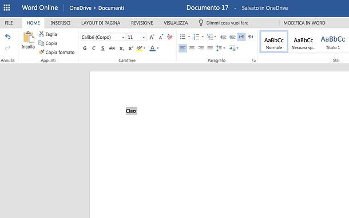Image resolution: width=349 pixels, height=218 pixels.
Task: Apply font color A
Action: 152,48
